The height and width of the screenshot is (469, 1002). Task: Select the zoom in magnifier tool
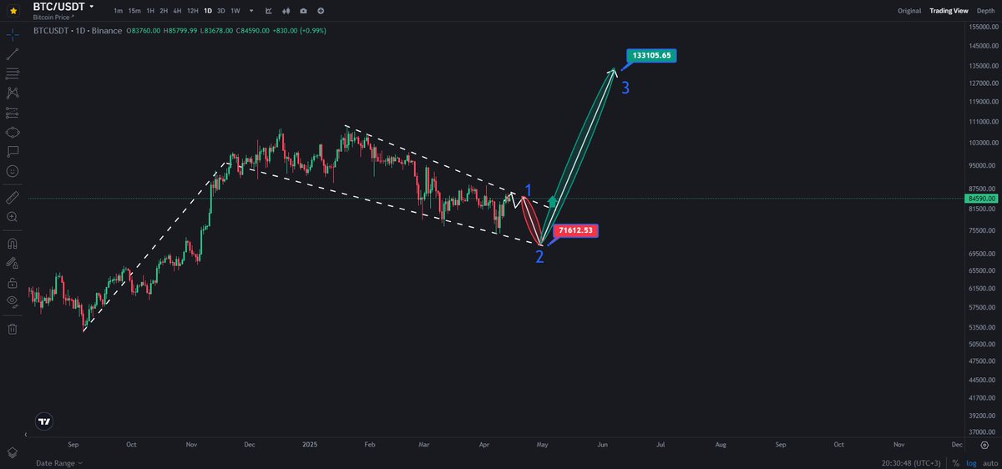pyautogui.click(x=13, y=216)
